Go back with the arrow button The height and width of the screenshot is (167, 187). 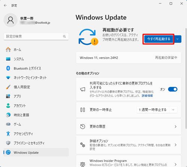pyautogui.click(x=5, y=6)
